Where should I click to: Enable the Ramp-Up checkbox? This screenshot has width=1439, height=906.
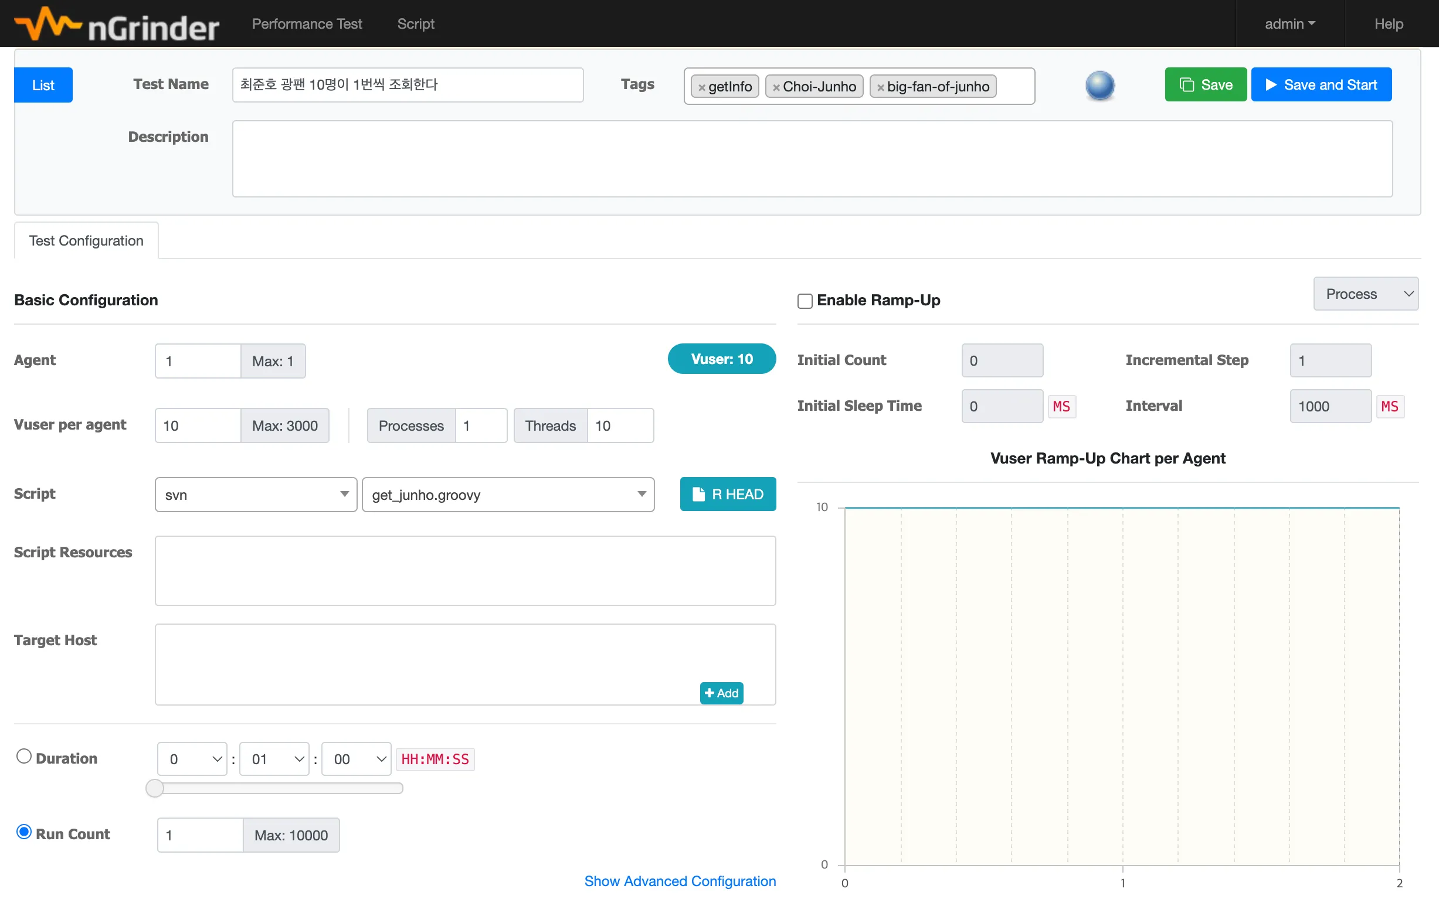[x=805, y=301]
